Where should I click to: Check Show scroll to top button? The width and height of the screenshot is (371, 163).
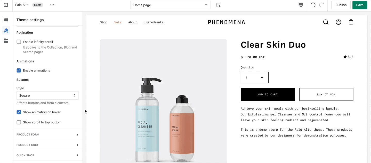click(x=19, y=122)
